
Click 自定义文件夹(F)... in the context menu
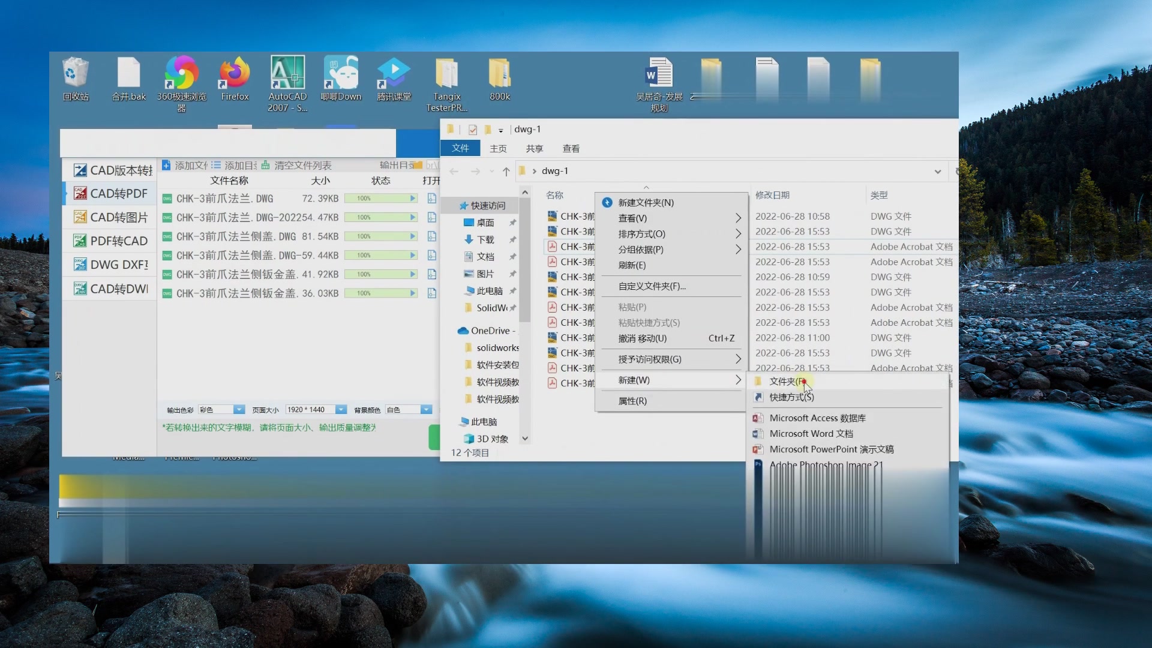[x=671, y=286]
